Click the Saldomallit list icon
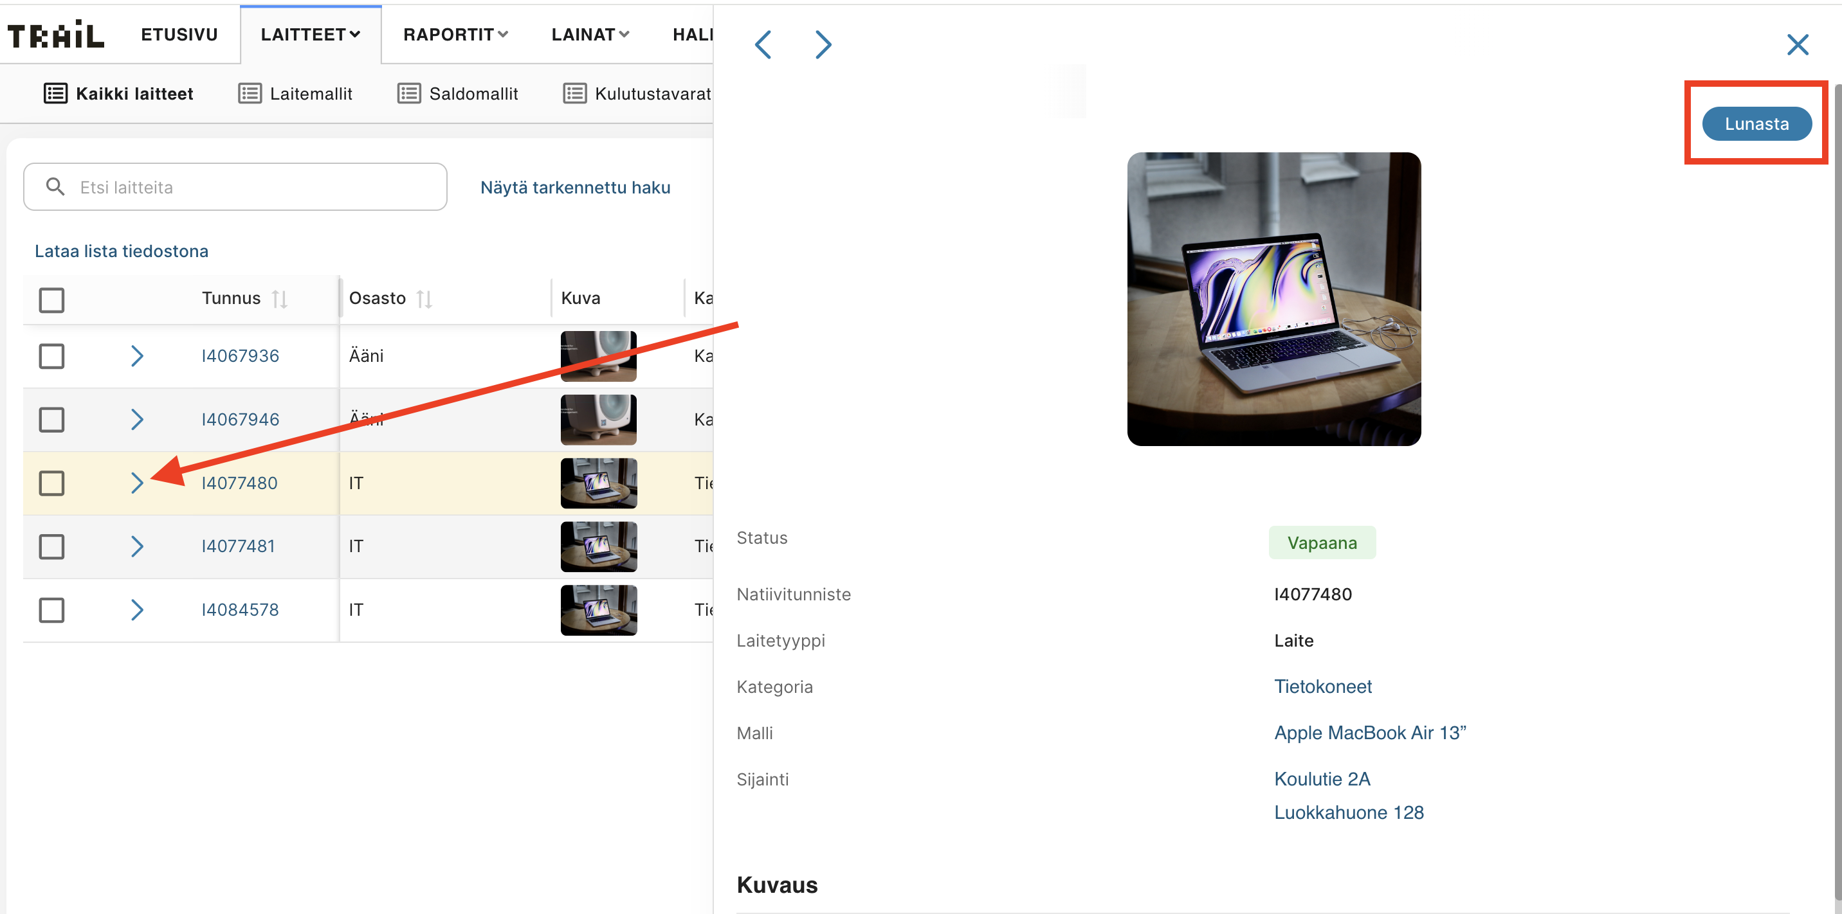Viewport: 1842px width, 914px height. (409, 94)
